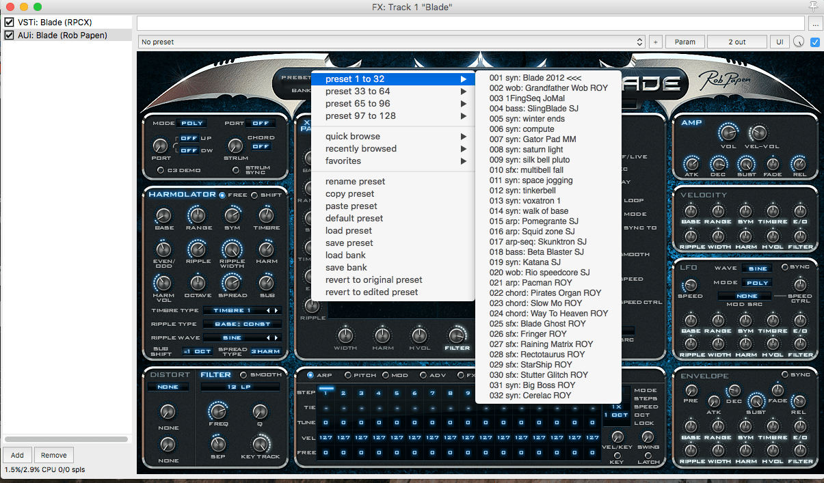Screen dimensions: 824x483
Task: Open the No preset dropdown
Action: (391, 42)
